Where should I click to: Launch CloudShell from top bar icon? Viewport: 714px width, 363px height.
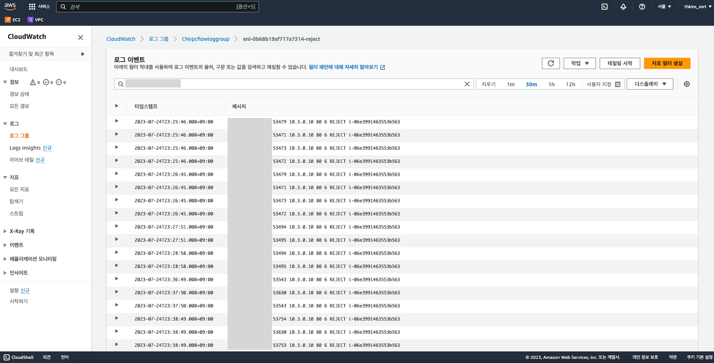[604, 7]
